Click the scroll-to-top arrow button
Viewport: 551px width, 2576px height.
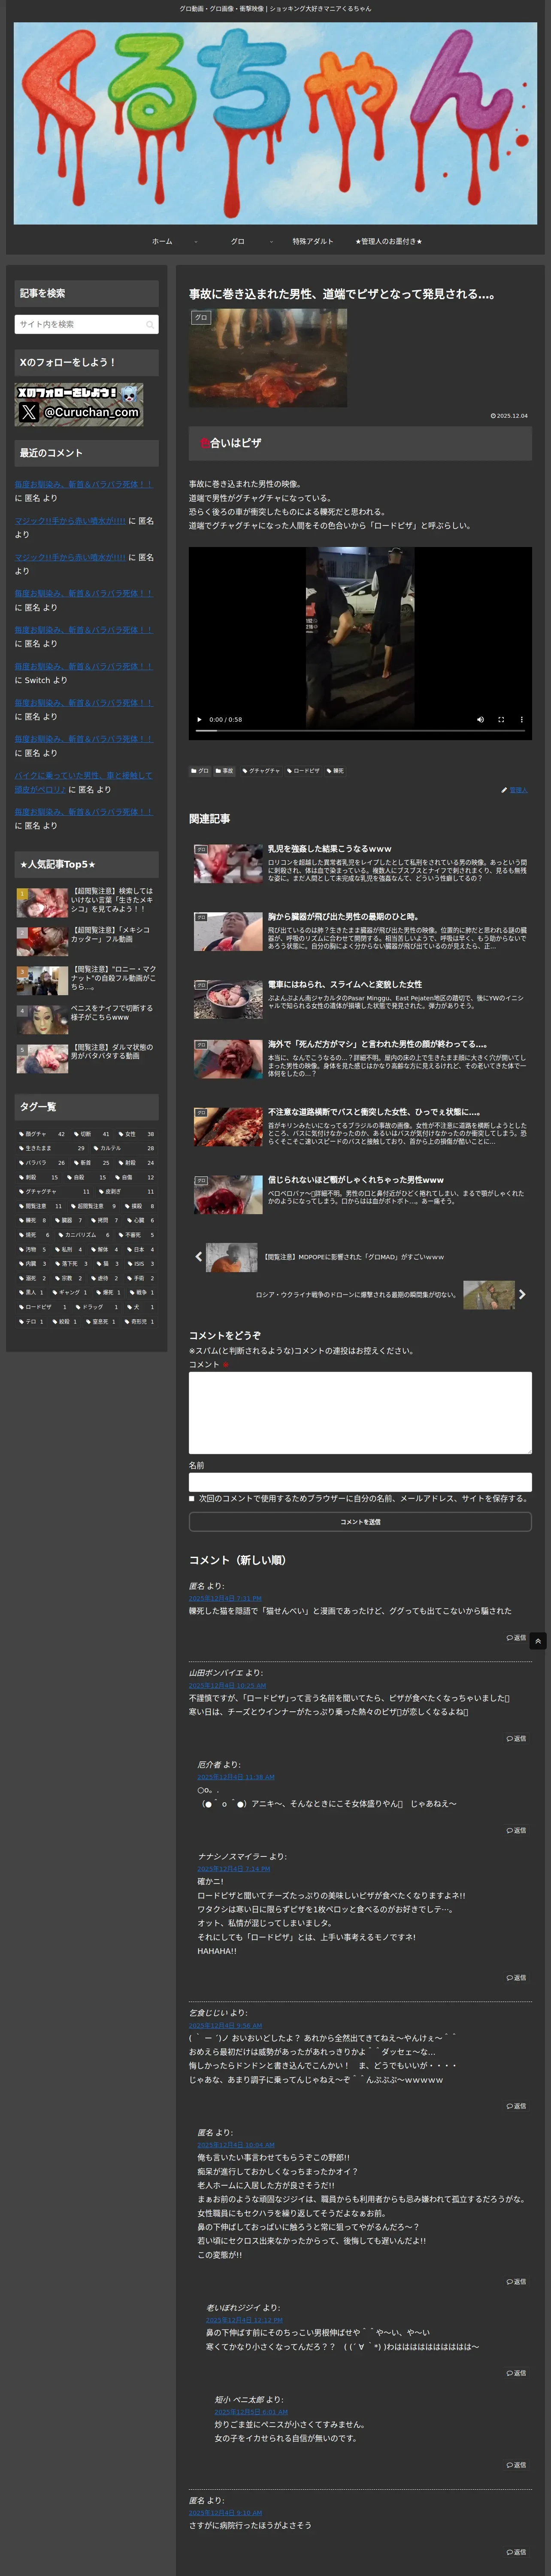[538, 1641]
